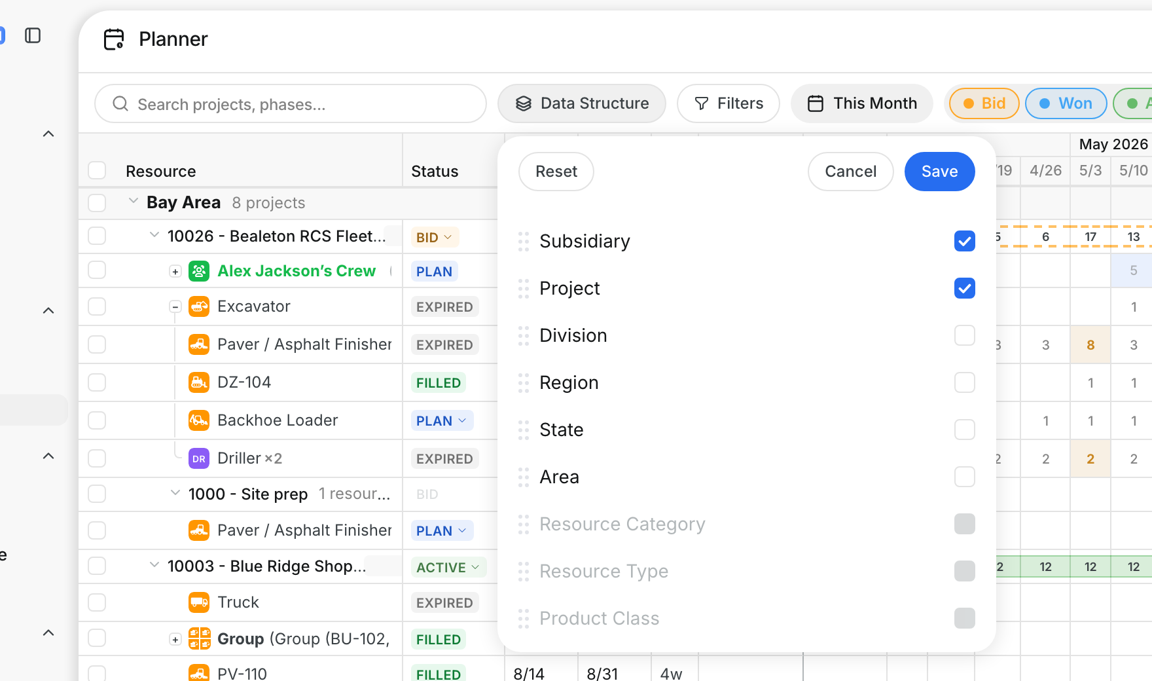Click the purple DR Driller badge
The width and height of the screenshot is (1152, 681).
(199, 458)
